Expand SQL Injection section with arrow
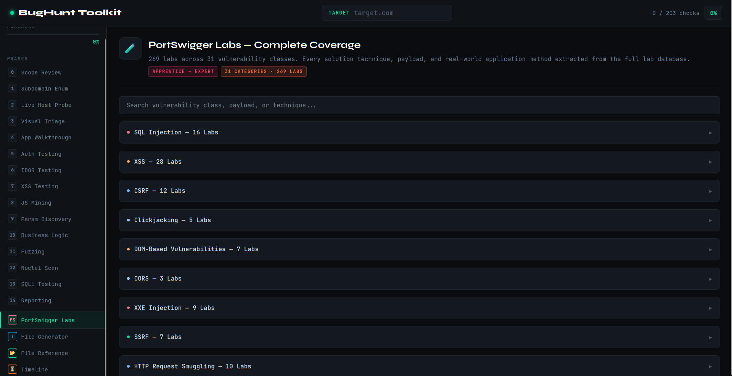The image size is (732, 376). [x=710, y=133]
